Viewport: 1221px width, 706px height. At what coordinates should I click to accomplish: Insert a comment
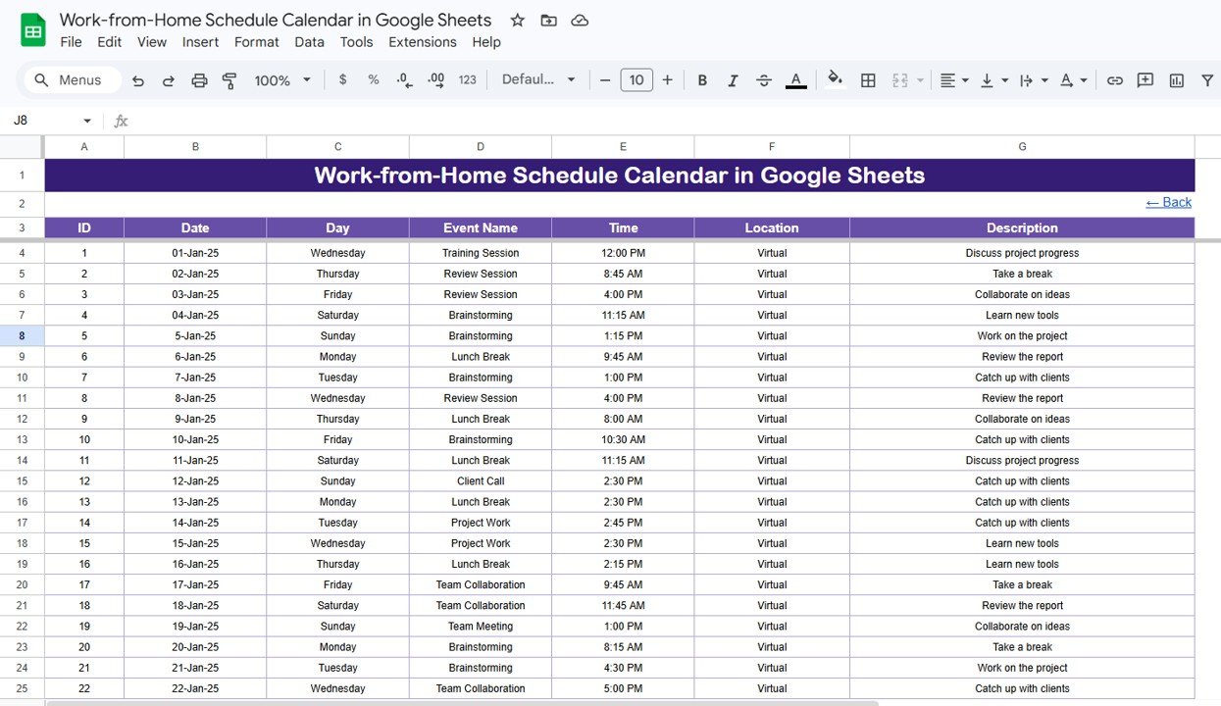[x=1145, y=79]
